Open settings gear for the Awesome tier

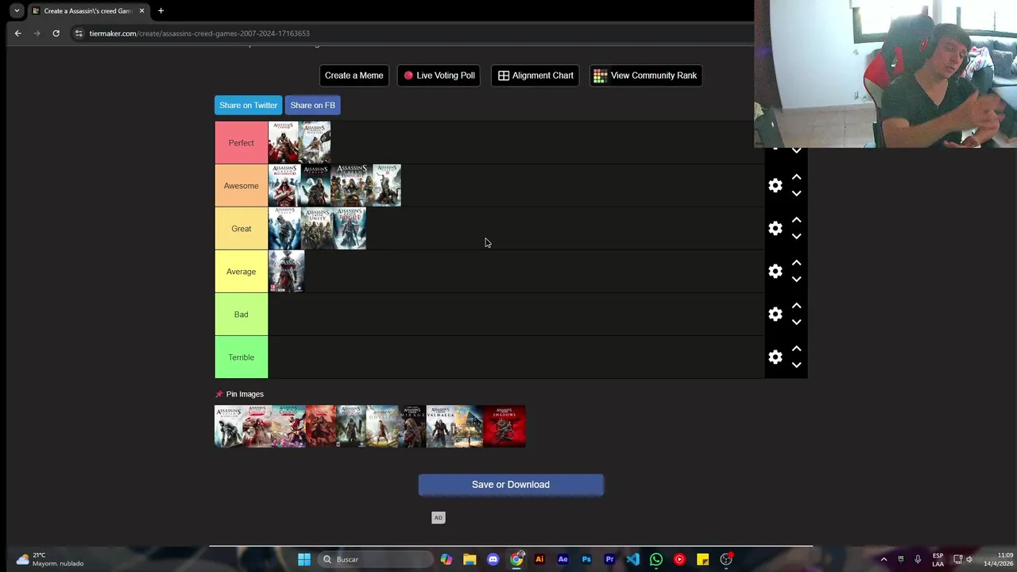click(775, 186)
